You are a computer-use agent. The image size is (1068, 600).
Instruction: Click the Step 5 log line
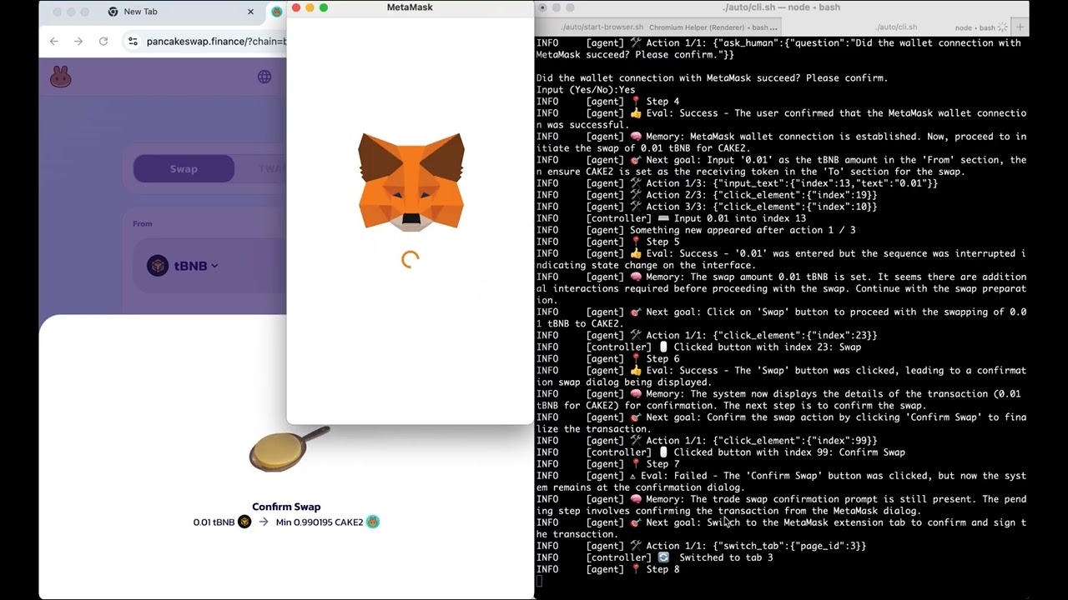(x=607, y=242)
